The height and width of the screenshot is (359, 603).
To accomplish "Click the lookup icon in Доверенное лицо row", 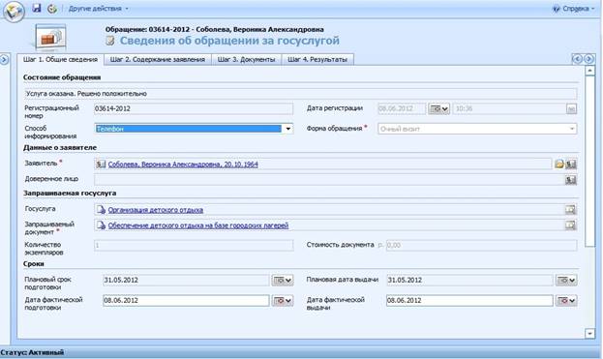I will [571, 180].
